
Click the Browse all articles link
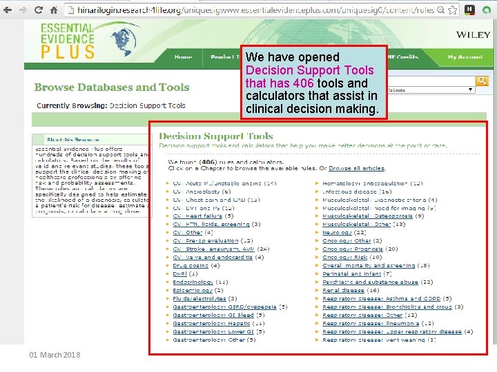click(357, 168)
